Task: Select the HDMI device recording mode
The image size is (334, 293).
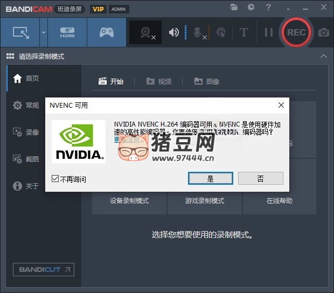Action: 67,32
